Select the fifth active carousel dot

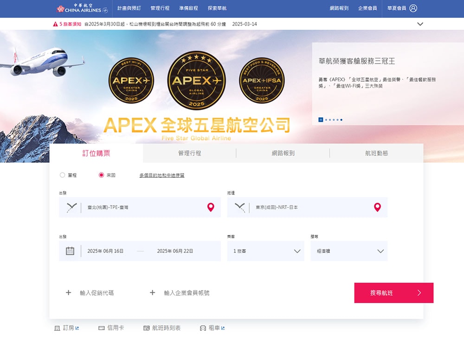[341, 120]
